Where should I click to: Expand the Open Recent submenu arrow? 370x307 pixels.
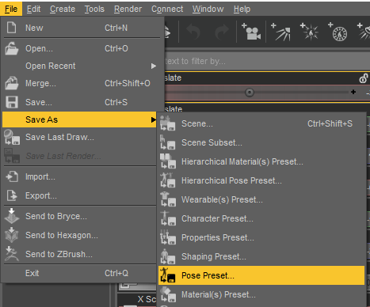coord(154,66)
